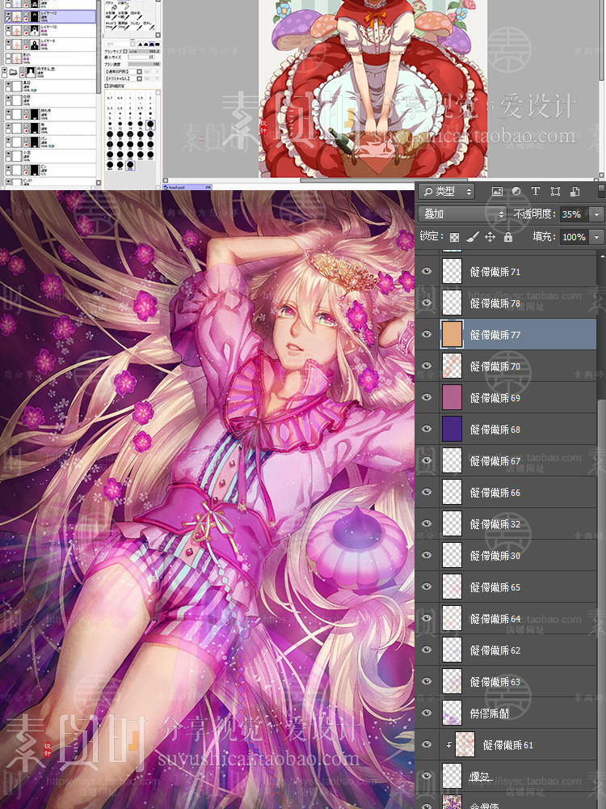Image resolution: width=606 pixels, height=809 pixels.
Task: Select Photoshop layer 66 row
Action: tap(506, 492)
